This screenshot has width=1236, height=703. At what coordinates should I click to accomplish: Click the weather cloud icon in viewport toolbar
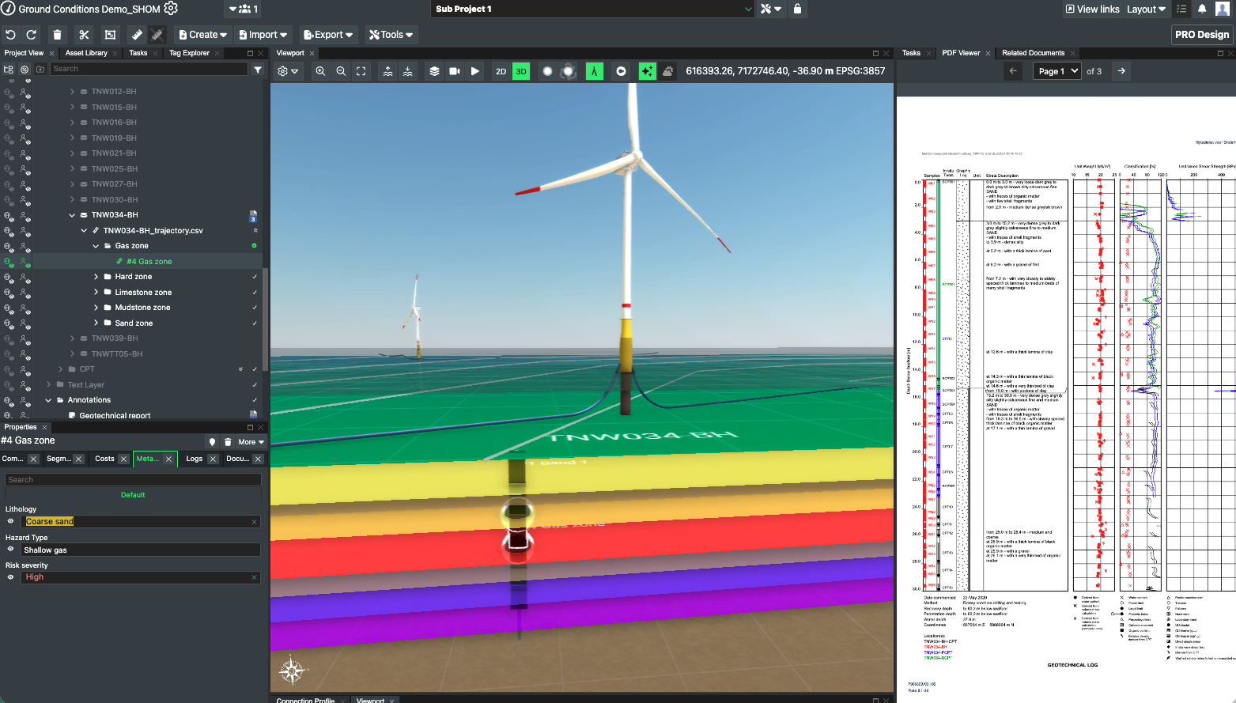(668, 71)
